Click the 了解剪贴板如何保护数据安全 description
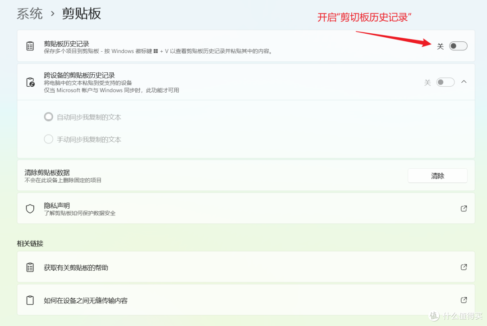This screenshot has width=487, height=326. click(80, 213)
